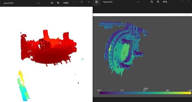Screen dimensions: 192x102
Task: Zoom out in the Pyvista.JPG viewer
Action: click(x=152, y=2)
